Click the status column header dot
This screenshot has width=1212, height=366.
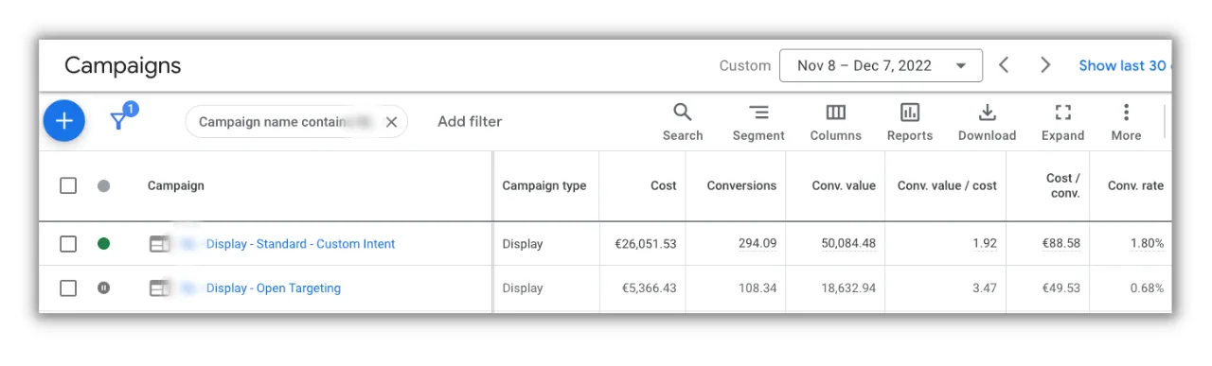(103, 186)
